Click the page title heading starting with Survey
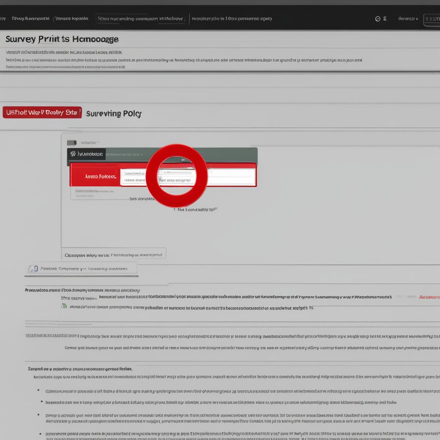 pyautogui.click(x=62, y=39)
